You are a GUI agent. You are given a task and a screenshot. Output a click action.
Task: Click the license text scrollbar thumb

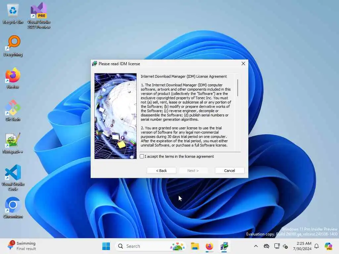click(238, 88)
